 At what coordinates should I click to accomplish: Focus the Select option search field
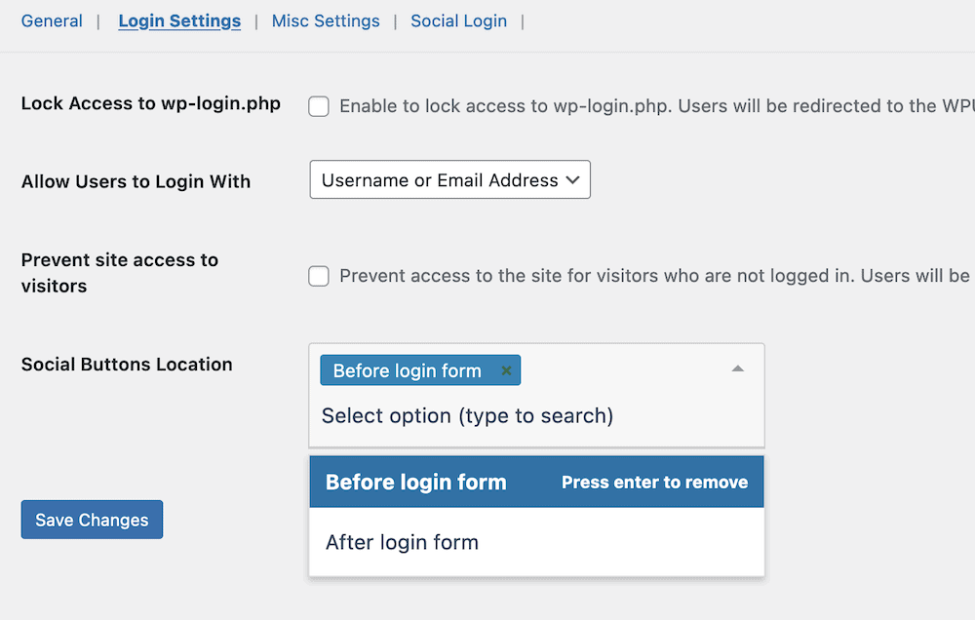[467, 415]
